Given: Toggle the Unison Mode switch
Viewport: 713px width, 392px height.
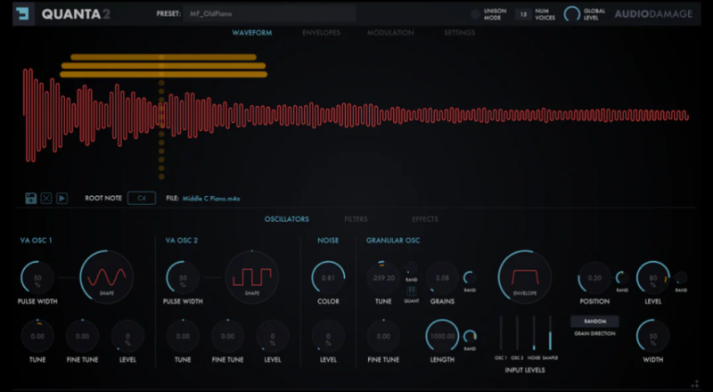Looking at the screenshot, I should 476,14.
